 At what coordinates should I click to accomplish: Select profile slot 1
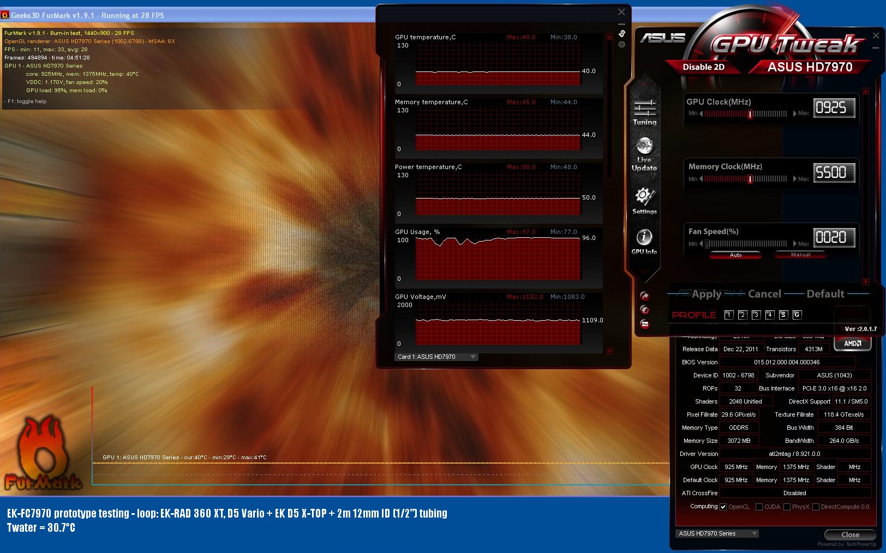click(x=728, y=315)
